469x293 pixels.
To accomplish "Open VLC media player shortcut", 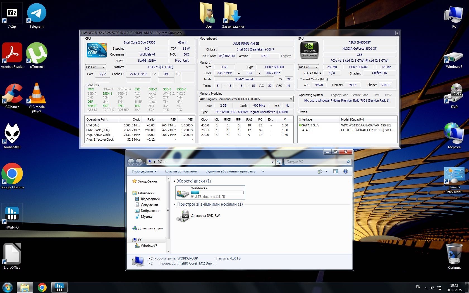I will 37,98.
